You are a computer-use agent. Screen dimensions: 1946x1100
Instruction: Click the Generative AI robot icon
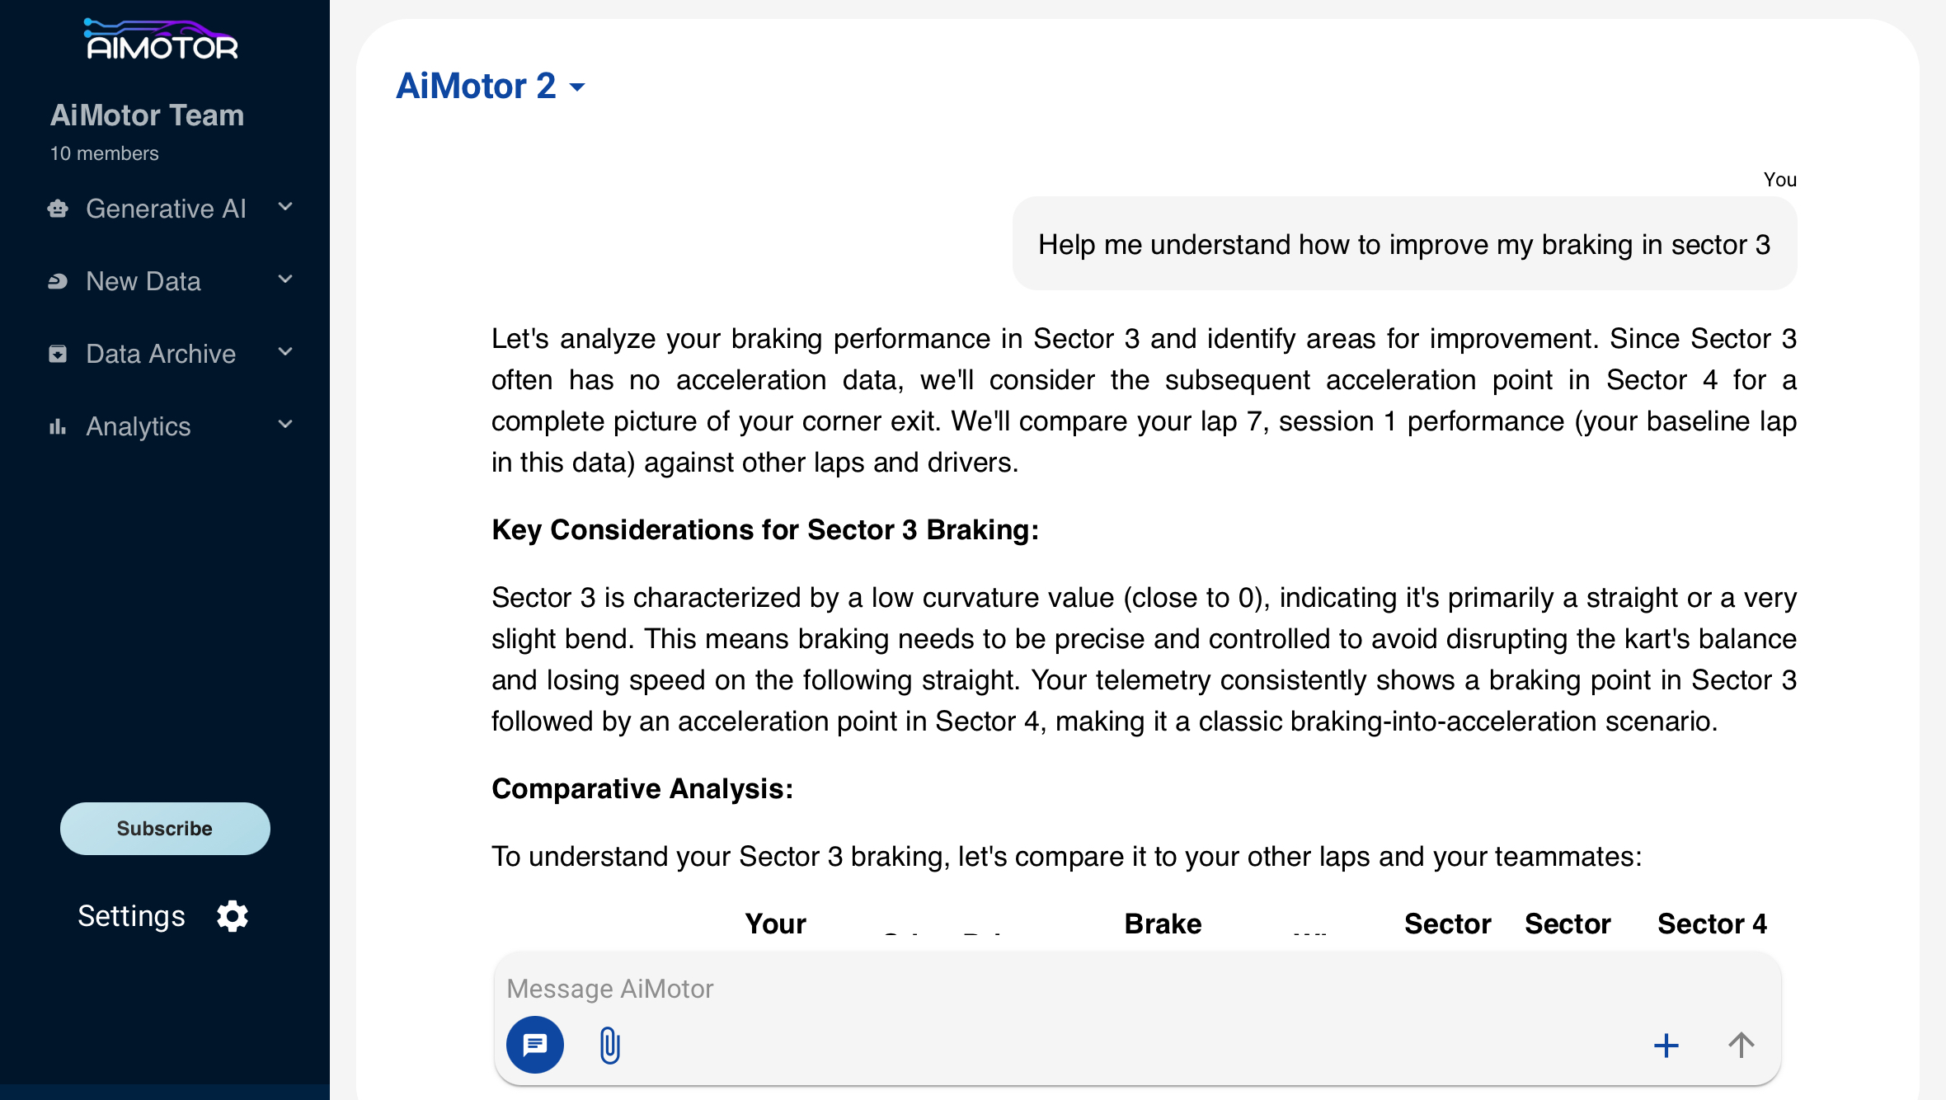coord(58,209)
